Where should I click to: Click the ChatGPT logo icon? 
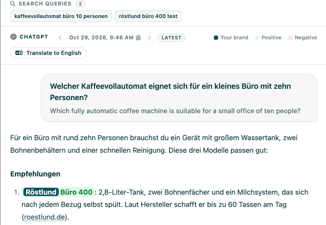point(14,37)
